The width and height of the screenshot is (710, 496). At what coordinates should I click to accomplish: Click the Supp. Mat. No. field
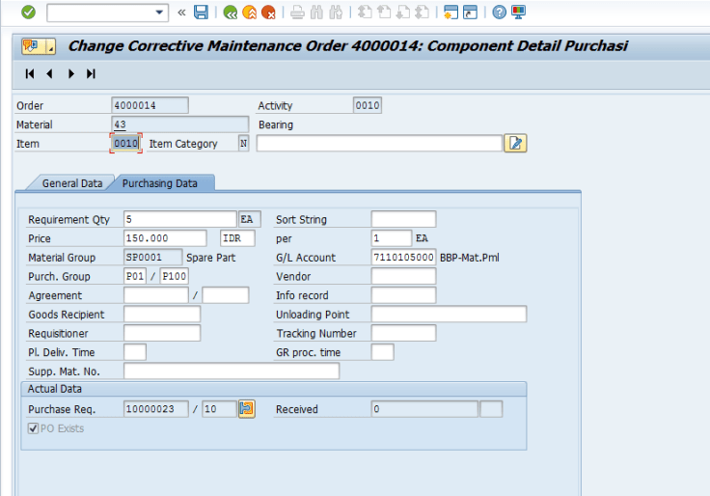coord(232,372)
